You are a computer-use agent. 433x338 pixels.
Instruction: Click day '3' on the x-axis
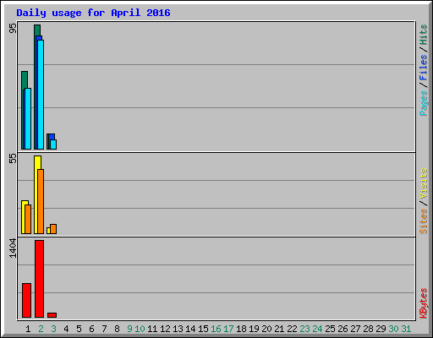click(x=53, y=329)
